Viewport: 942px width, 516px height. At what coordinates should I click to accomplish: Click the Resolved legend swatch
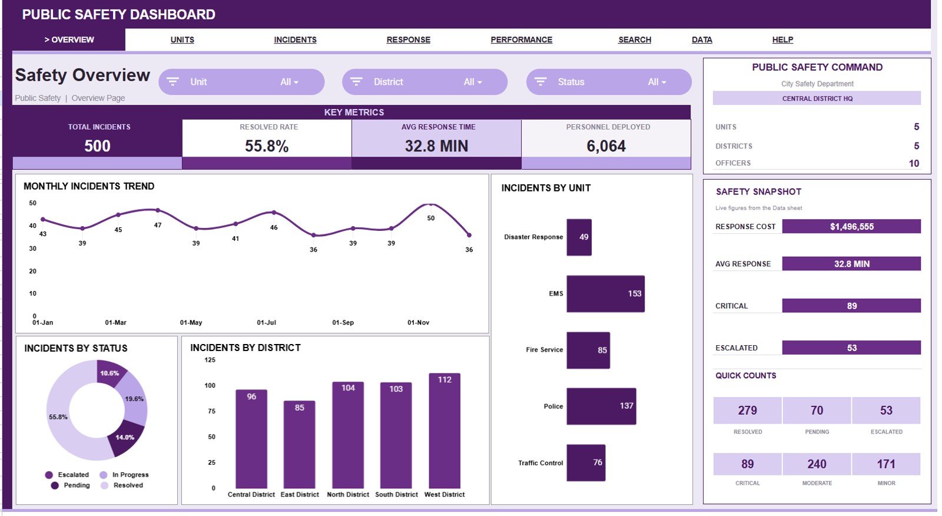pos(104,485)
